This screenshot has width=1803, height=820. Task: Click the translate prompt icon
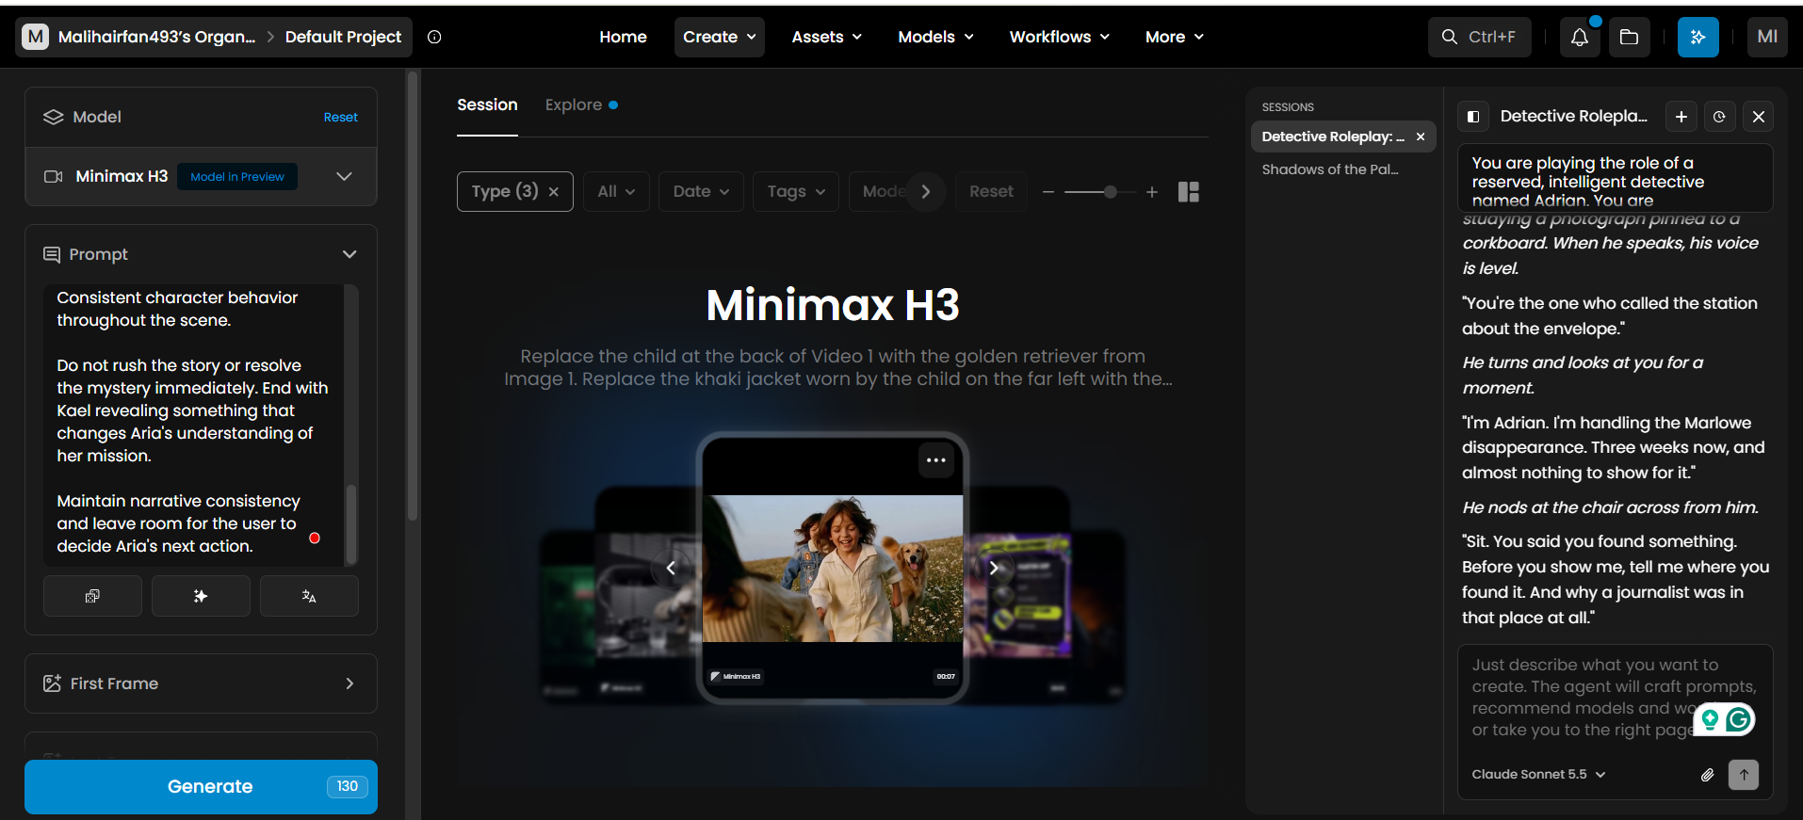point(309,596)
